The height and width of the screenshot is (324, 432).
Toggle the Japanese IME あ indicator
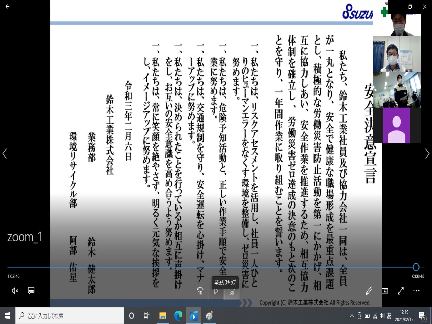coord(389,316)
